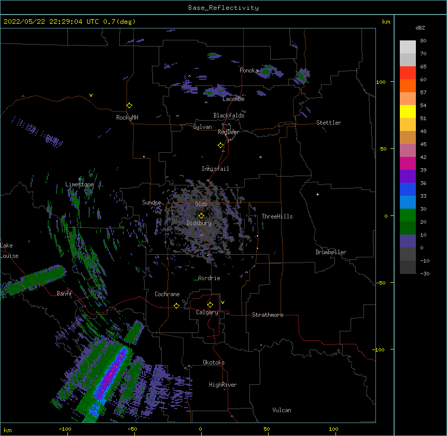447x436 pixels.
Task: Select the red swatch in dBZ legend
Action: coord(408,72)
